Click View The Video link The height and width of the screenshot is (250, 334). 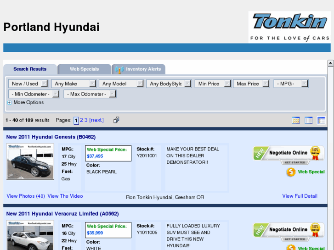tap(65, 196)
